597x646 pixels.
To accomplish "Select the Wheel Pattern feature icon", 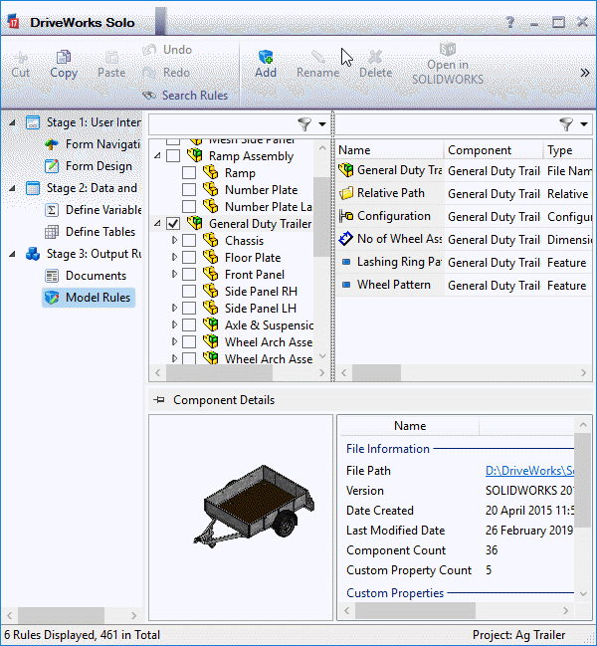I will 346,285.
